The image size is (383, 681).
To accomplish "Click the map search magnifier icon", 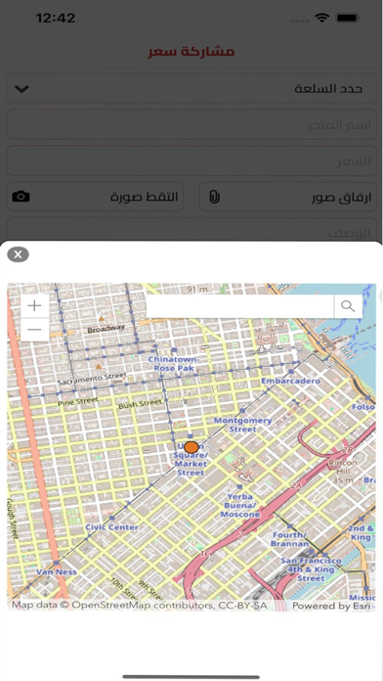I will tap(348, 306).
